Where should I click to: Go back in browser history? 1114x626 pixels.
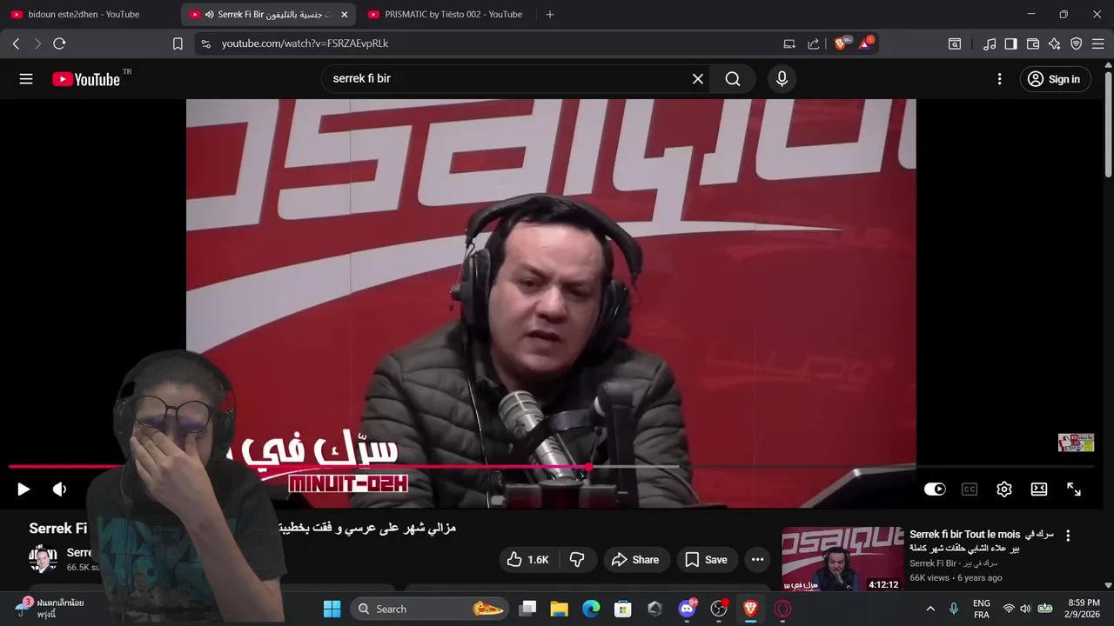16,43
